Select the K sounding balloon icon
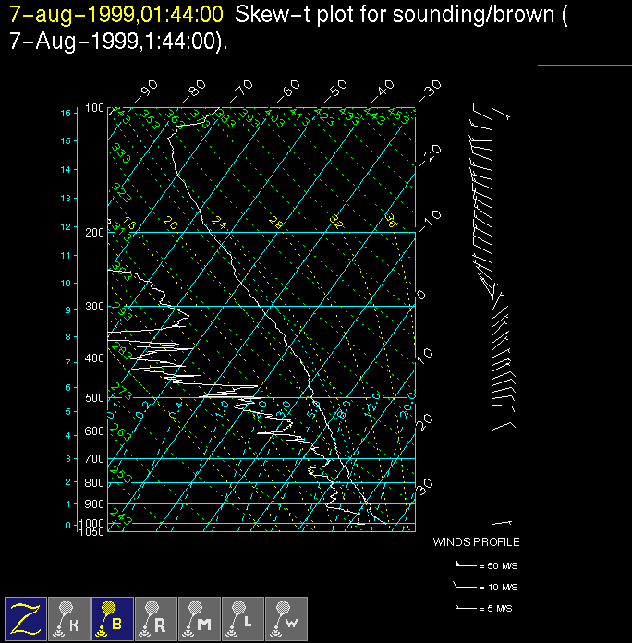632x643 pixels. [x=68, y=618]
